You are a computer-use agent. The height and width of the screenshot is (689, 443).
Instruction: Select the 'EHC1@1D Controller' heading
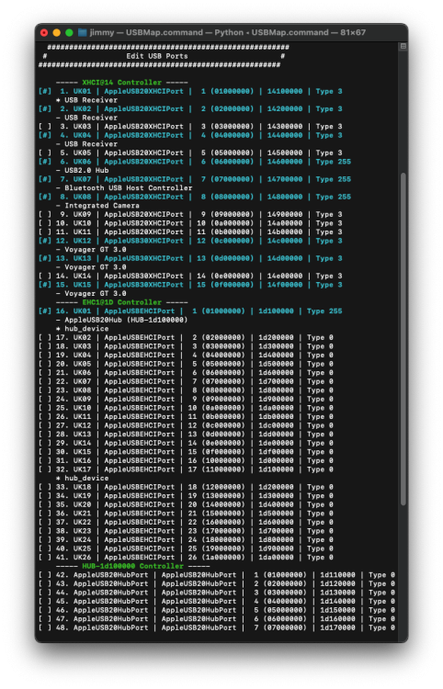coord(121,302)
